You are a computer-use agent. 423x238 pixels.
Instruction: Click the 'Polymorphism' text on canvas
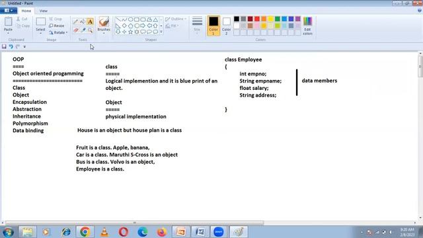point(30,124)
